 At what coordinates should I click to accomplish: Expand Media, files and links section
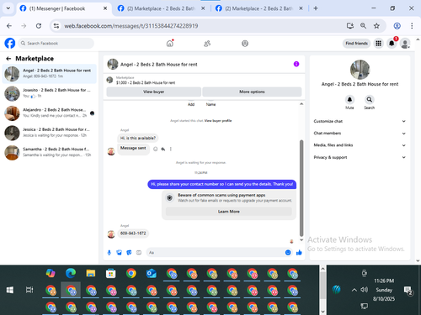point(360,145)
